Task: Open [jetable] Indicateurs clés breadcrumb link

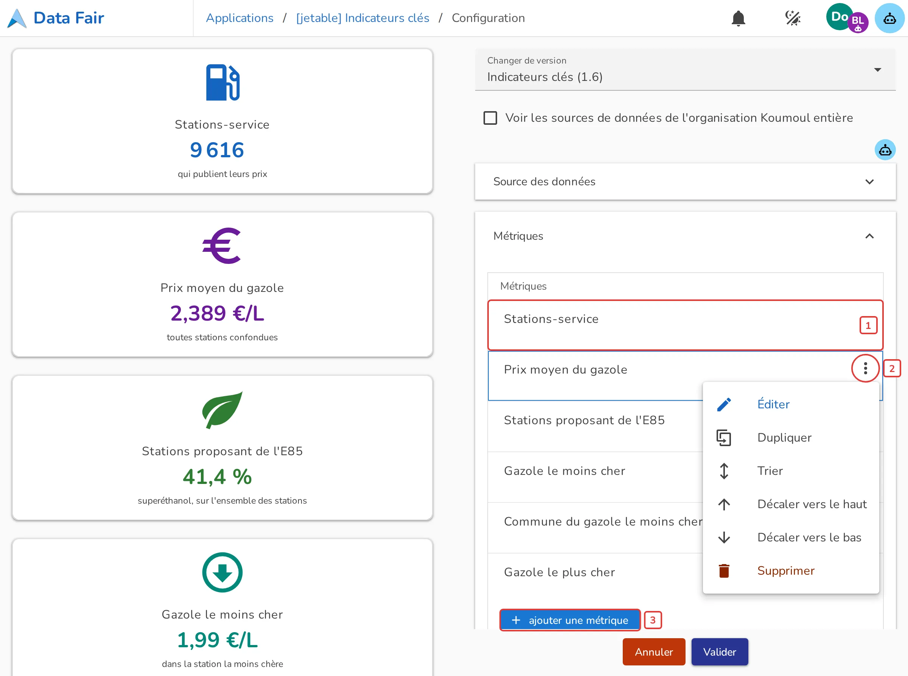Action: 362,18
